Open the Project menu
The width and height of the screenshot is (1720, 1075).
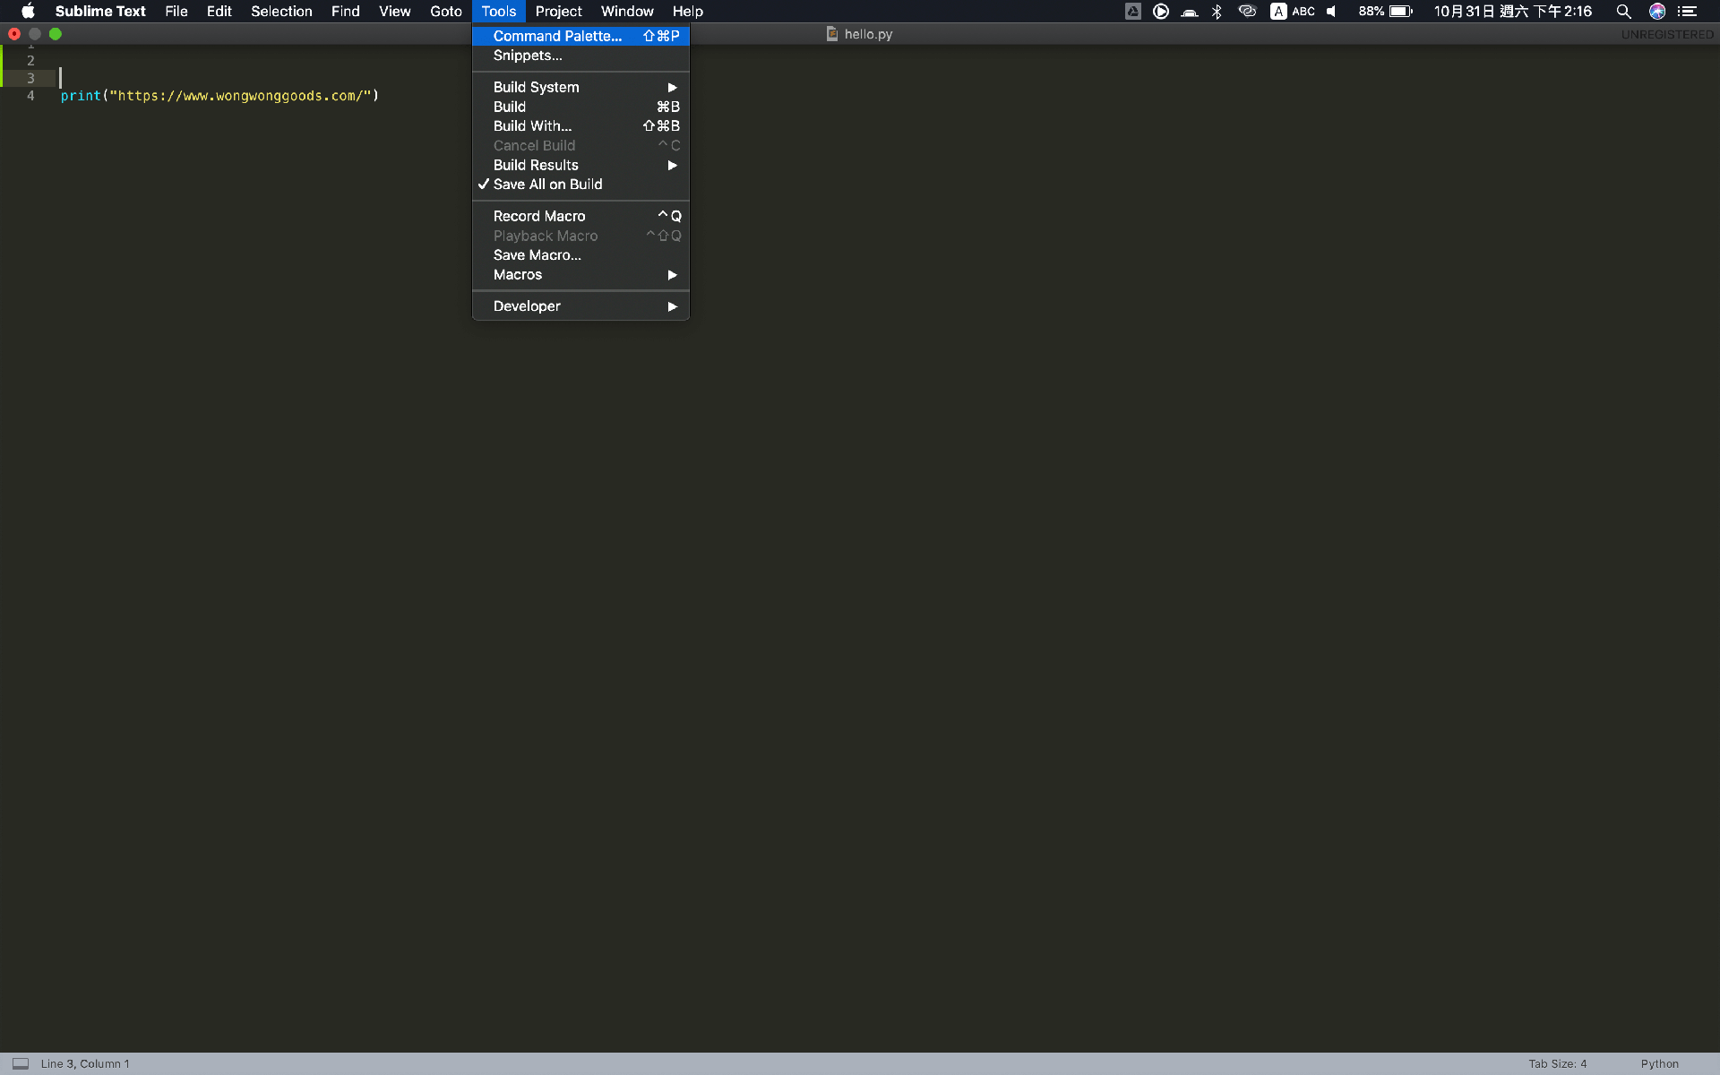pyautogui.click(x=558, y=11)
